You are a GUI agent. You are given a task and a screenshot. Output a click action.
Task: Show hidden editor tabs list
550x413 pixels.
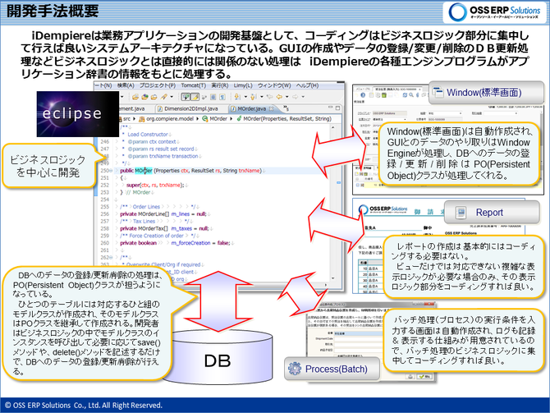point(286,108)
